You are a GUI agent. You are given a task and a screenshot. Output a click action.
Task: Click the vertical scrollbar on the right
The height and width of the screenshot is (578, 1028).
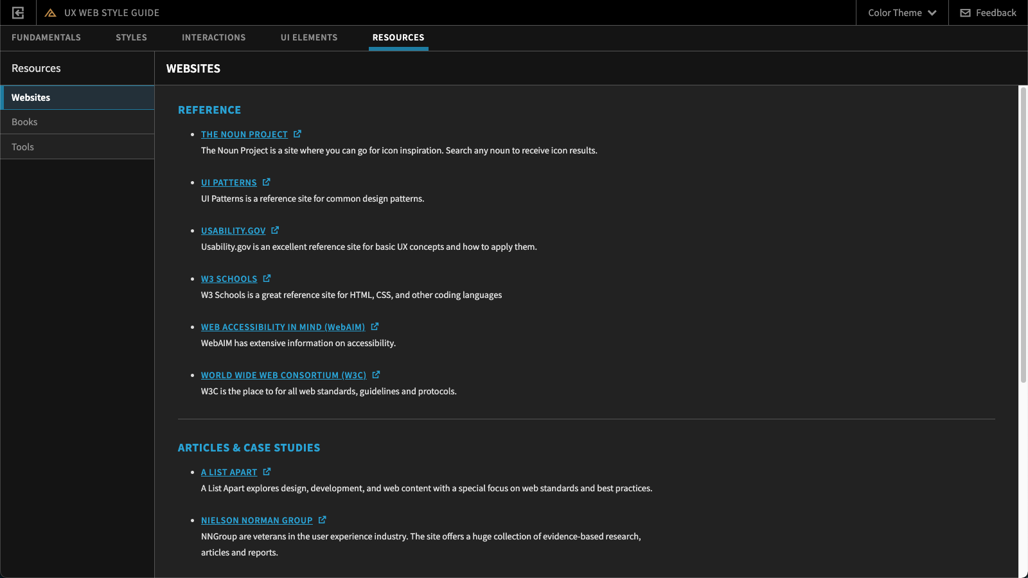pyautogui.click(x=1023, y=234)
